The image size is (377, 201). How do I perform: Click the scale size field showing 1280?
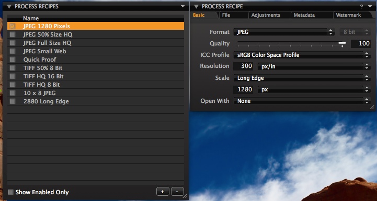243,90
